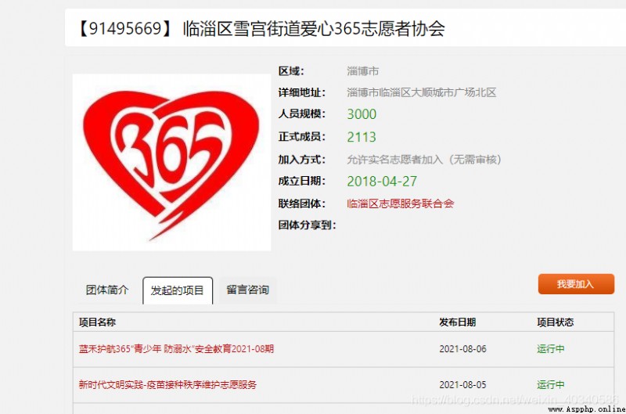626x414 pixels.
Task: Open the 团体简介 tab
Action: pyautogui.click(x=107, y=290)
